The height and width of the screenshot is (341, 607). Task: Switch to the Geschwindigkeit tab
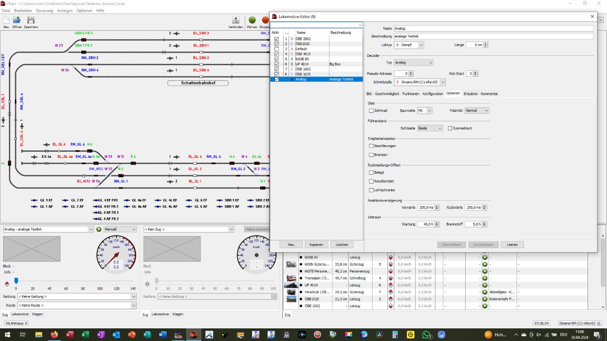point(387,94)
